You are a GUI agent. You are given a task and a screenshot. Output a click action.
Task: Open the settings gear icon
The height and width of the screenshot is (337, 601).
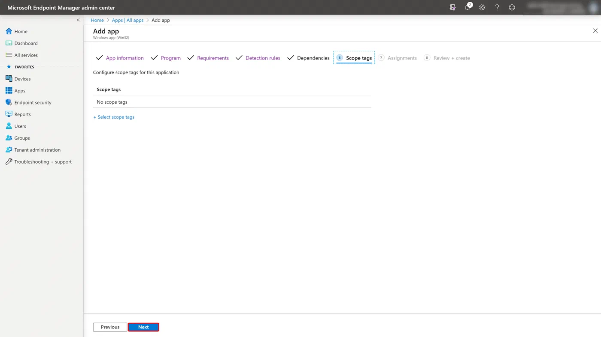pyautogui.click(x=482, y=7)
